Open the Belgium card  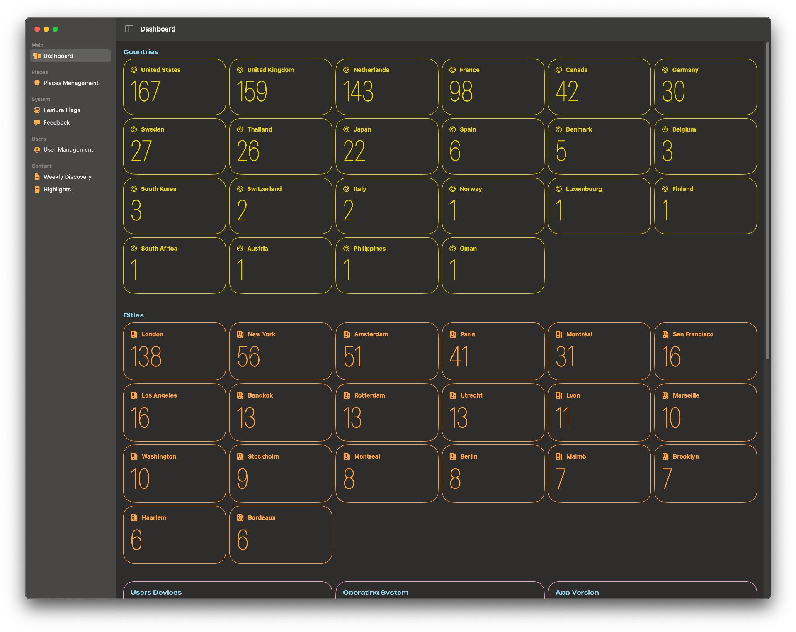click(x=706, y=146)
